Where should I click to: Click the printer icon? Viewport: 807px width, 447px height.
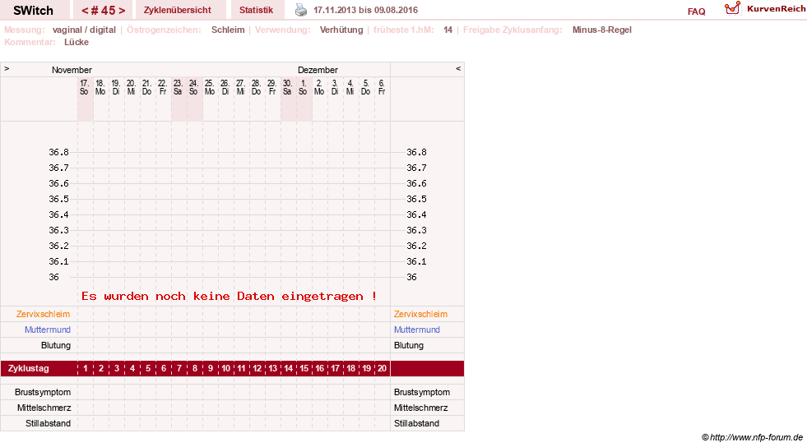pos(300,11)
